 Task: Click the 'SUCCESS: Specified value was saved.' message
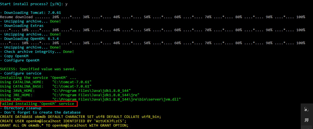tap(38, 69)
